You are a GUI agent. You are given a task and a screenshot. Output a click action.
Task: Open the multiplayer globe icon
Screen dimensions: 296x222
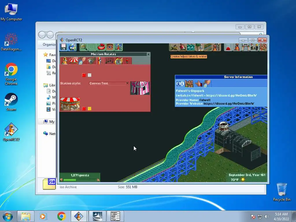[73, 47]
